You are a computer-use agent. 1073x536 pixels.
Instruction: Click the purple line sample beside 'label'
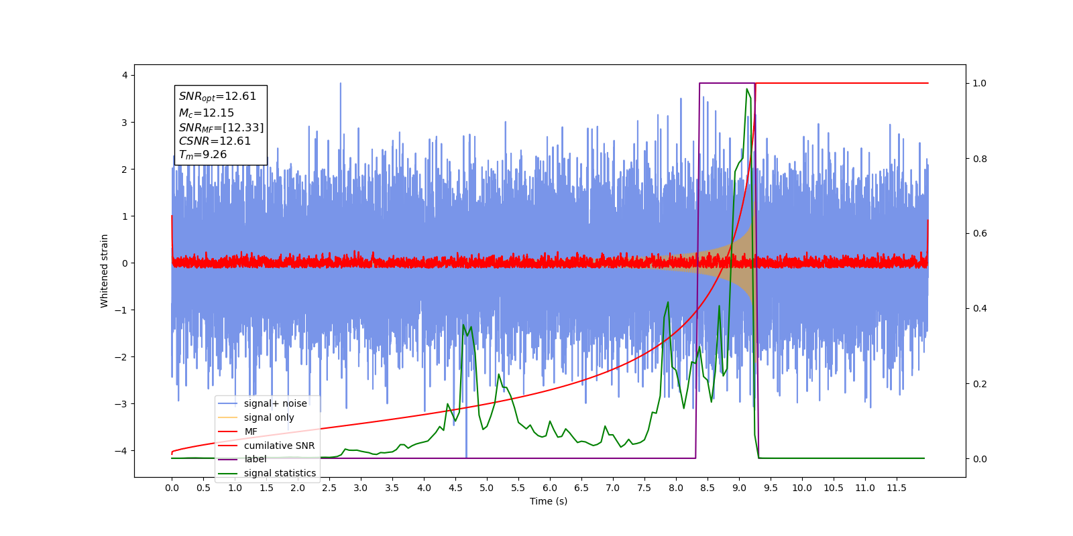(x=228, y=459)
